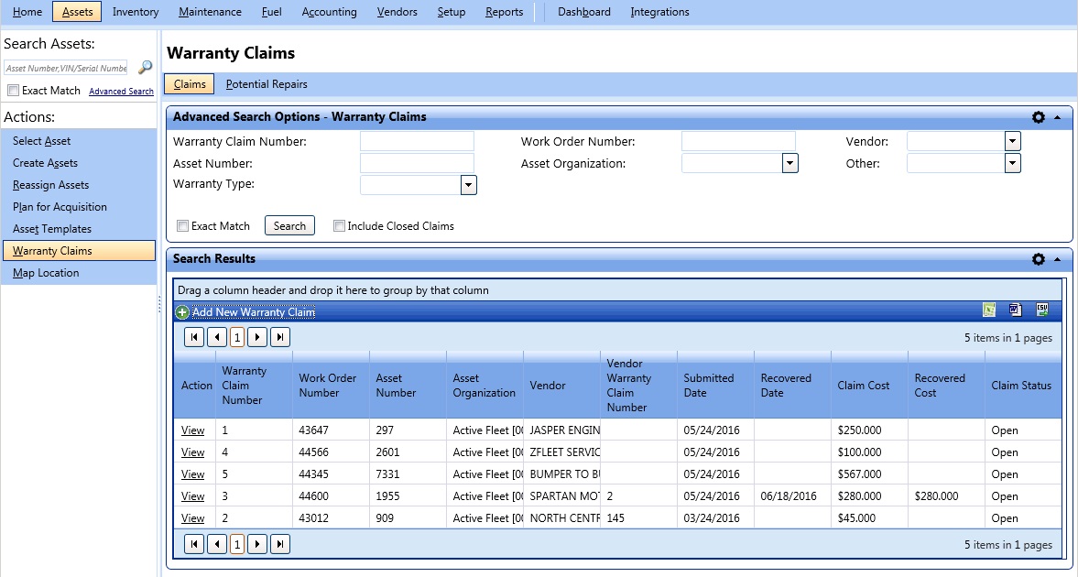The height and width of the screenshot is (577, 1078).
Task: Open the Home menu
Action: (27, 12)
